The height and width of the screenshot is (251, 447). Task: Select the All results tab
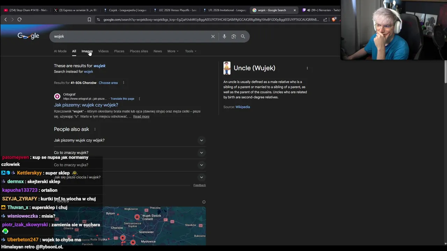tap(74, 51)
